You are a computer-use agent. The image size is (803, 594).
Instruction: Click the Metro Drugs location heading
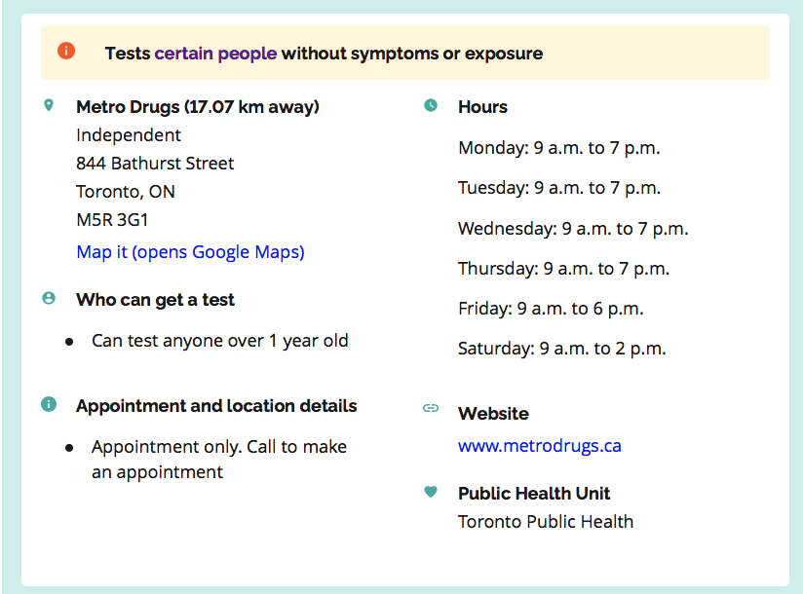(x=198, y=107)
